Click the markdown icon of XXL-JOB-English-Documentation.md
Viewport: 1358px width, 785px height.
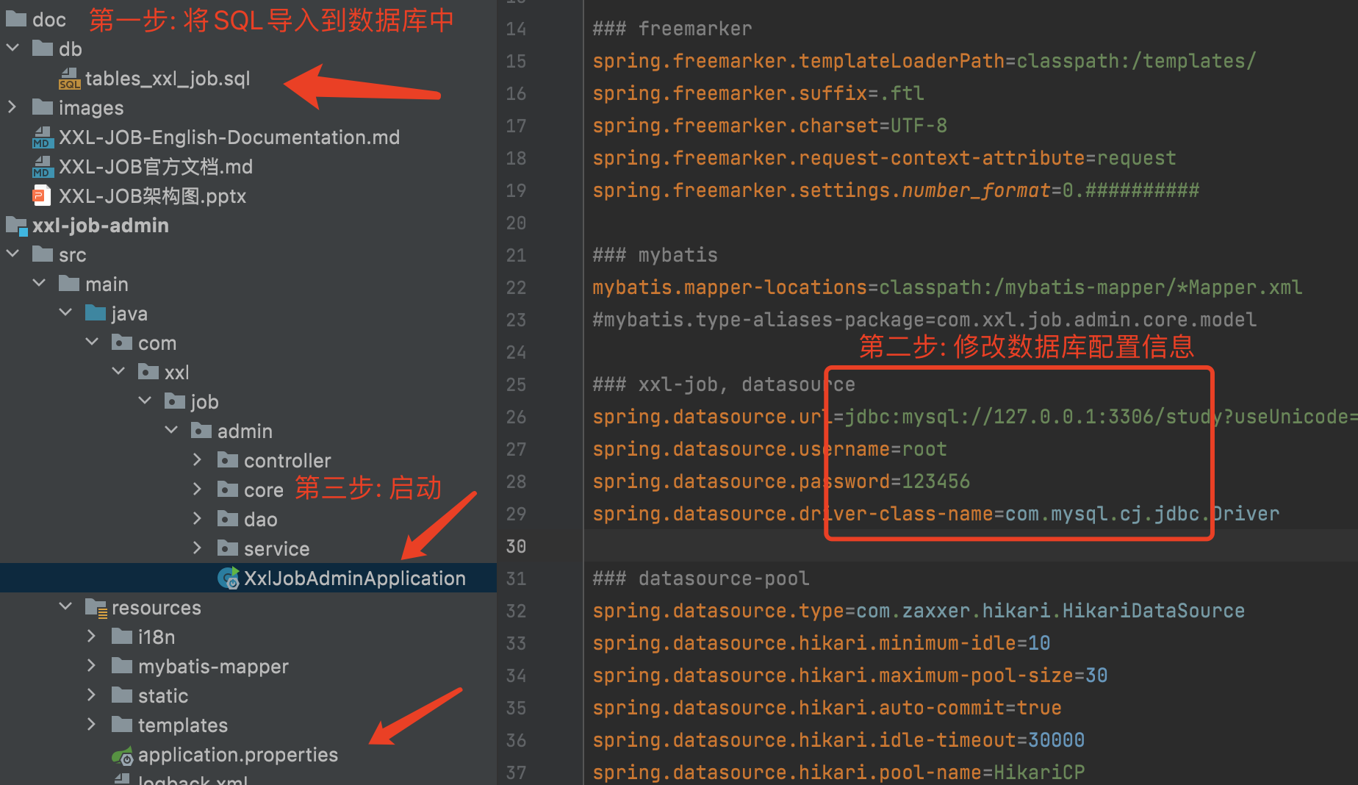click(43, 137)
